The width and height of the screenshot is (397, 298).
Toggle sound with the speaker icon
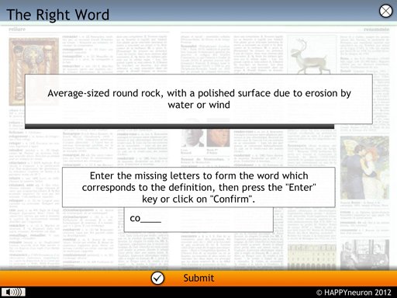[x=13, y=292]
